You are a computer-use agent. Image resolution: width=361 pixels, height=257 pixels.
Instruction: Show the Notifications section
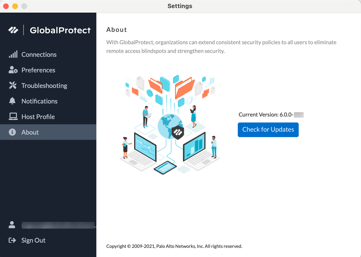pyautogui.click(x=39, y=101)
